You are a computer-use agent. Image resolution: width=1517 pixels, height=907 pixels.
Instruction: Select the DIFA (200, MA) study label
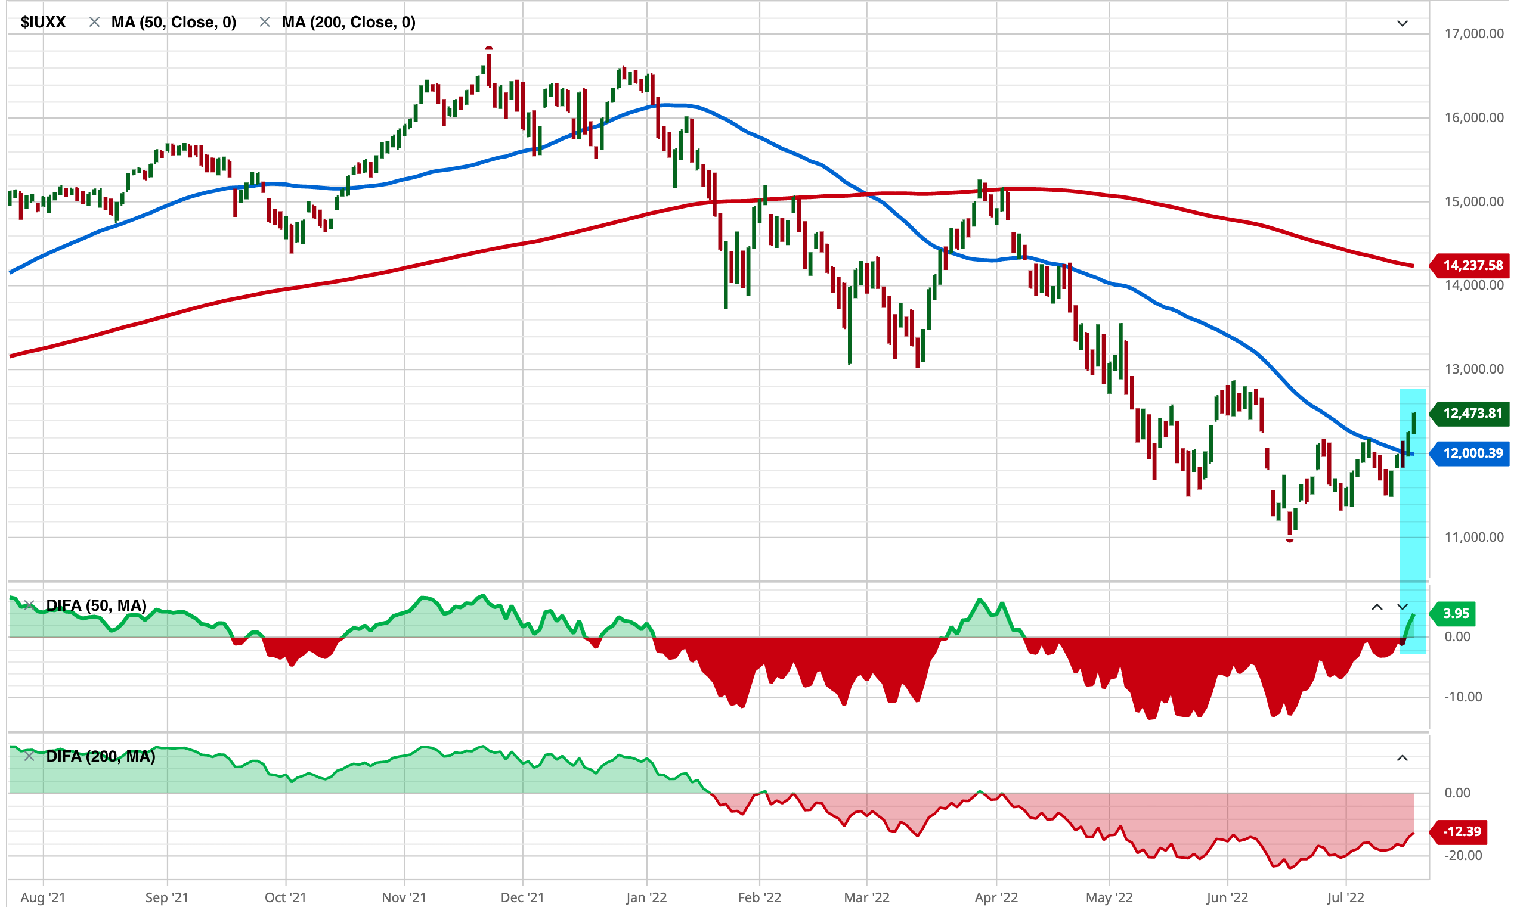[100, 756]
